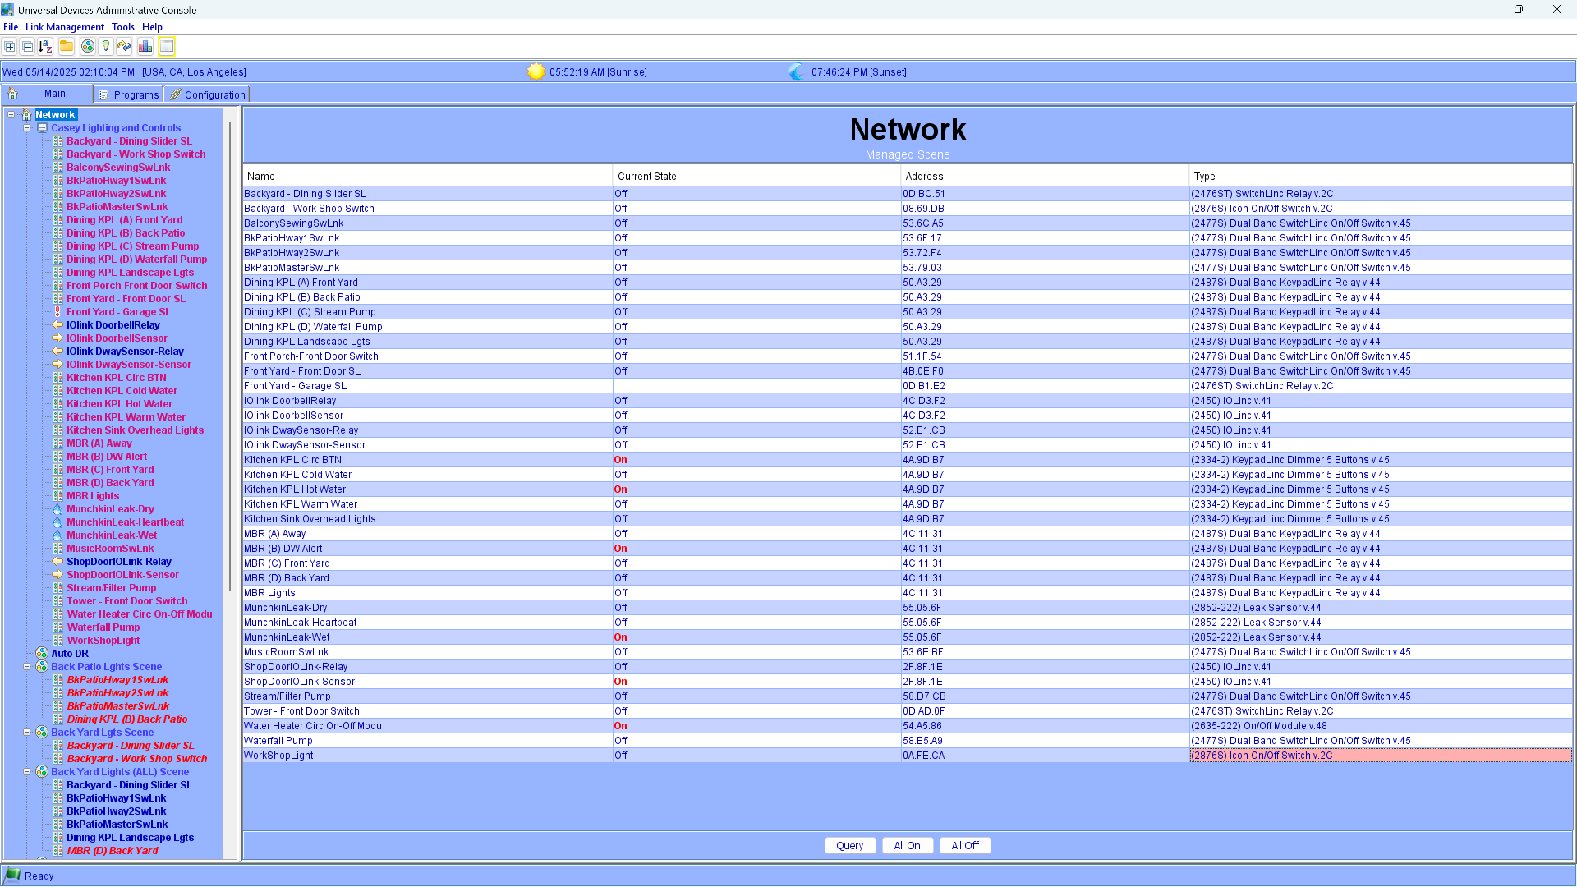Click the New Scene toolbar icon

87,46
